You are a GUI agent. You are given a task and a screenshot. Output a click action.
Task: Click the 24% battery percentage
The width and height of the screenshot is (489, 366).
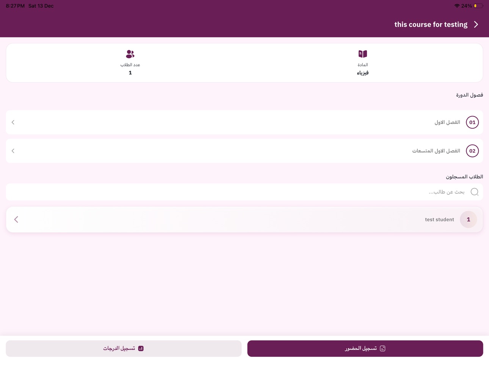pos(467,6)
